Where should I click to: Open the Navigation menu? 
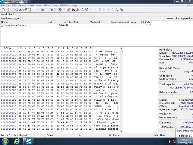tap(35, 5)
